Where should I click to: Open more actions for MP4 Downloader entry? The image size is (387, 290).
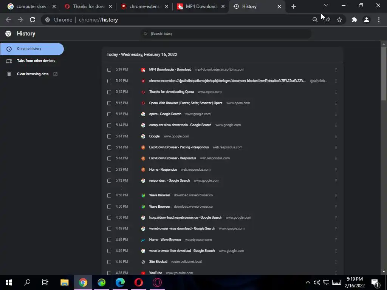click(x=336, y=70)
